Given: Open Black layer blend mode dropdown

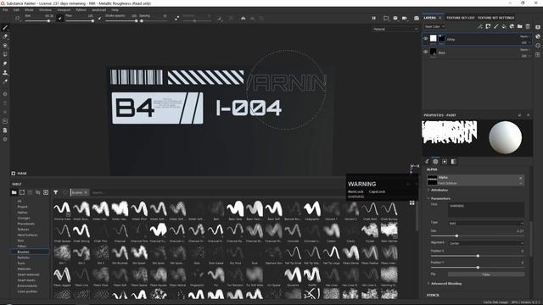Looking at the screenshot, I should [524, 50].
